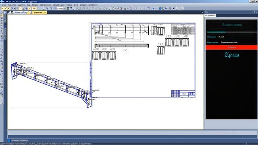The width and height of the screenshot is (258, 145).
Task: Close the Zeus panel
Action: coord(256,12)
